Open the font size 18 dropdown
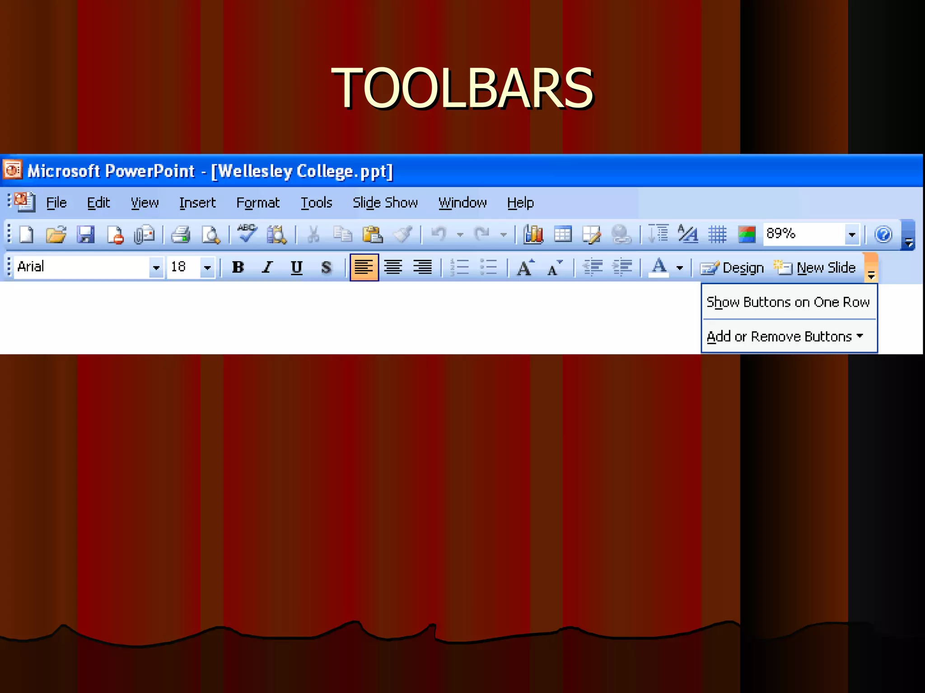Image resolution: width=925 pixels, height=693 pixels. (207, 268)
